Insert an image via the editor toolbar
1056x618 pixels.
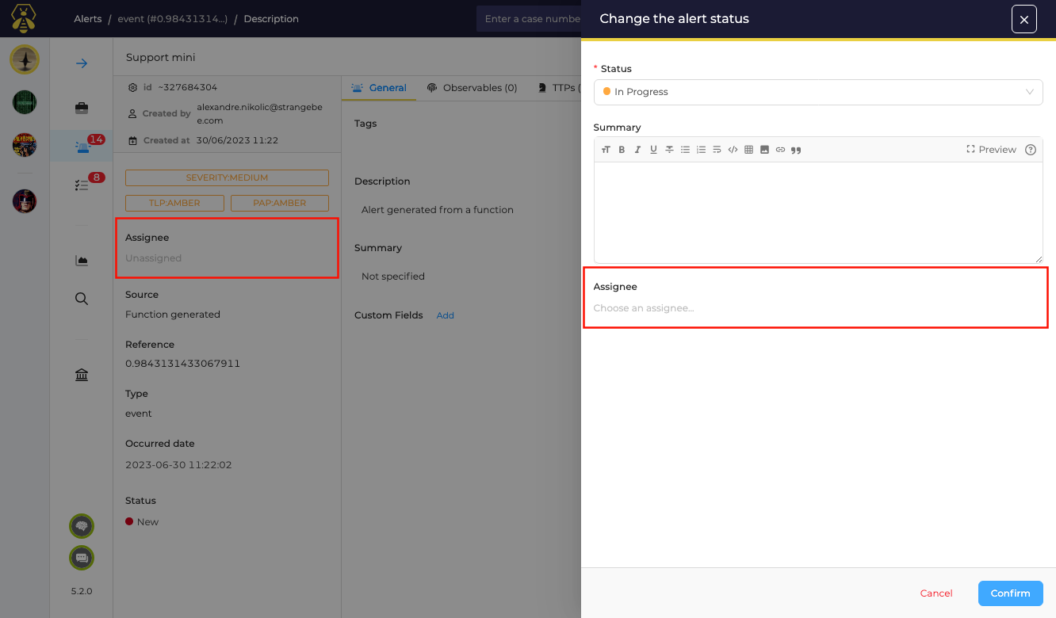point(764,150)
